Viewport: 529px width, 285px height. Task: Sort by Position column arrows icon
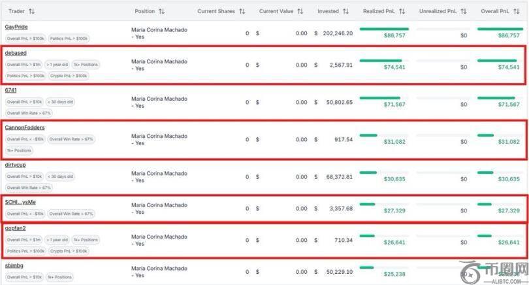click(x=162, y=11)
